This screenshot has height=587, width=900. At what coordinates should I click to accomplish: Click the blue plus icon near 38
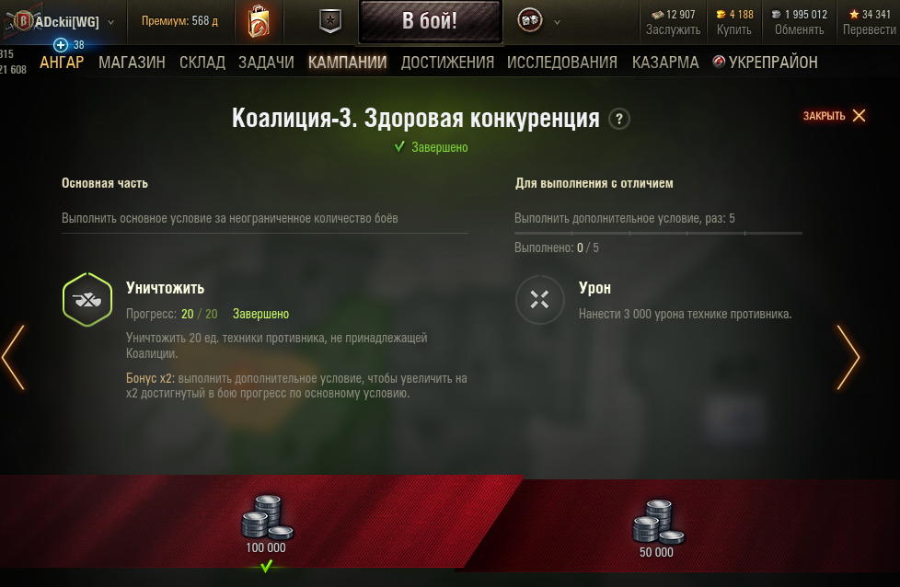(60, 45)
